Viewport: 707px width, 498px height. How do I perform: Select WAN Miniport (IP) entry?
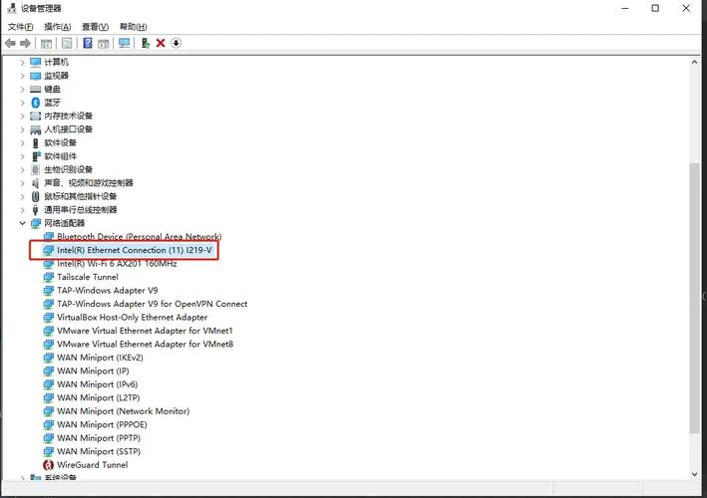coord(93,372)
